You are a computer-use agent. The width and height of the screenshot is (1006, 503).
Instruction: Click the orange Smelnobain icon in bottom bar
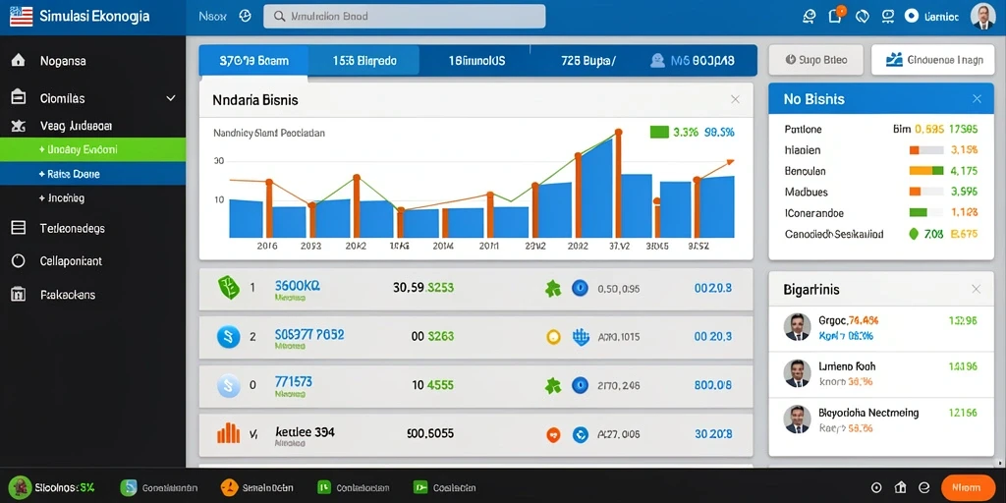tap(229, 487)
